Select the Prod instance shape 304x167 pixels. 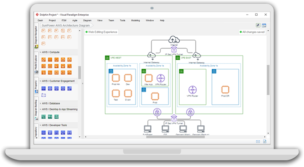[155, 96]
